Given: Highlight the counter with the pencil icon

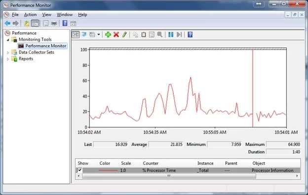Looking at the screenshot, I should click(x=124, y=35).
